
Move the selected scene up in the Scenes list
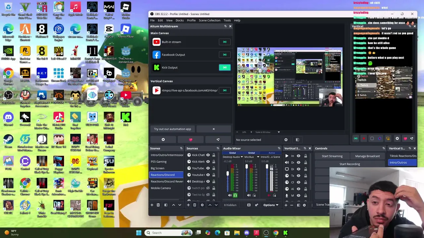pyautogui.click(x=173, y=205)
